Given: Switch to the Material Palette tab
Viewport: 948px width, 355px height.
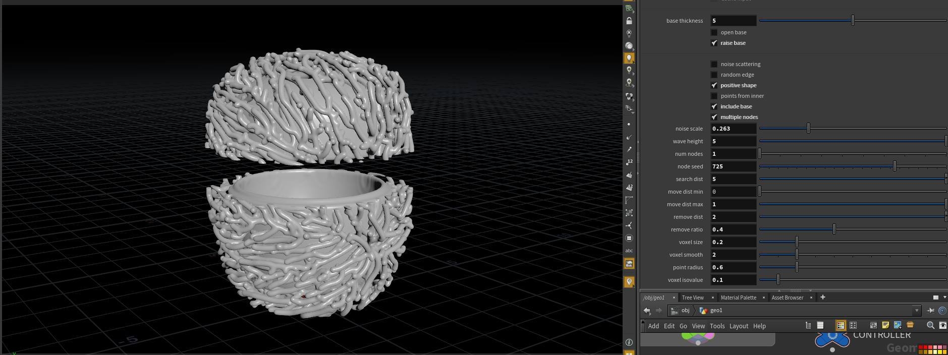Looking at the screenshot, I should (x=738, y=298).
